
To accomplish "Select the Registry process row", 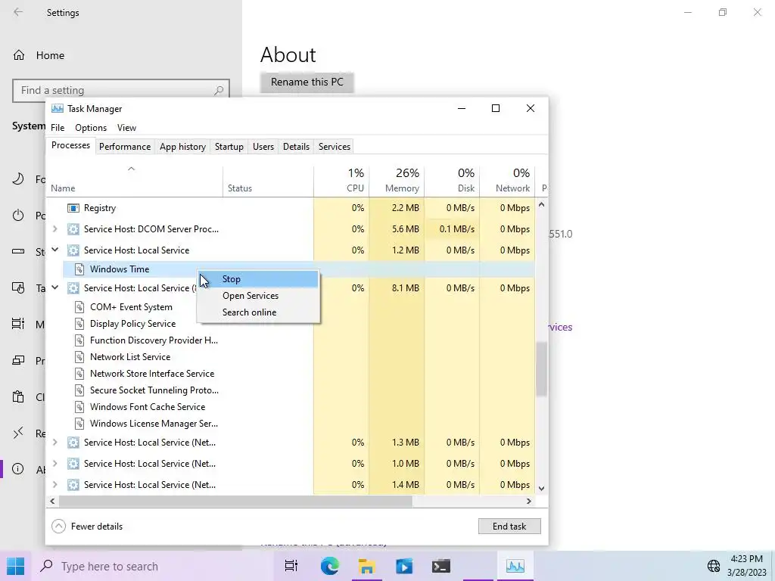I will (x=291, y=208).
